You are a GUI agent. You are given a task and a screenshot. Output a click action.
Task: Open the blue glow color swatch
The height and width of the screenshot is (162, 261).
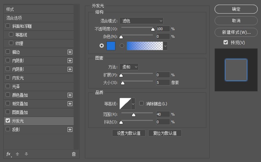(111, 46)
